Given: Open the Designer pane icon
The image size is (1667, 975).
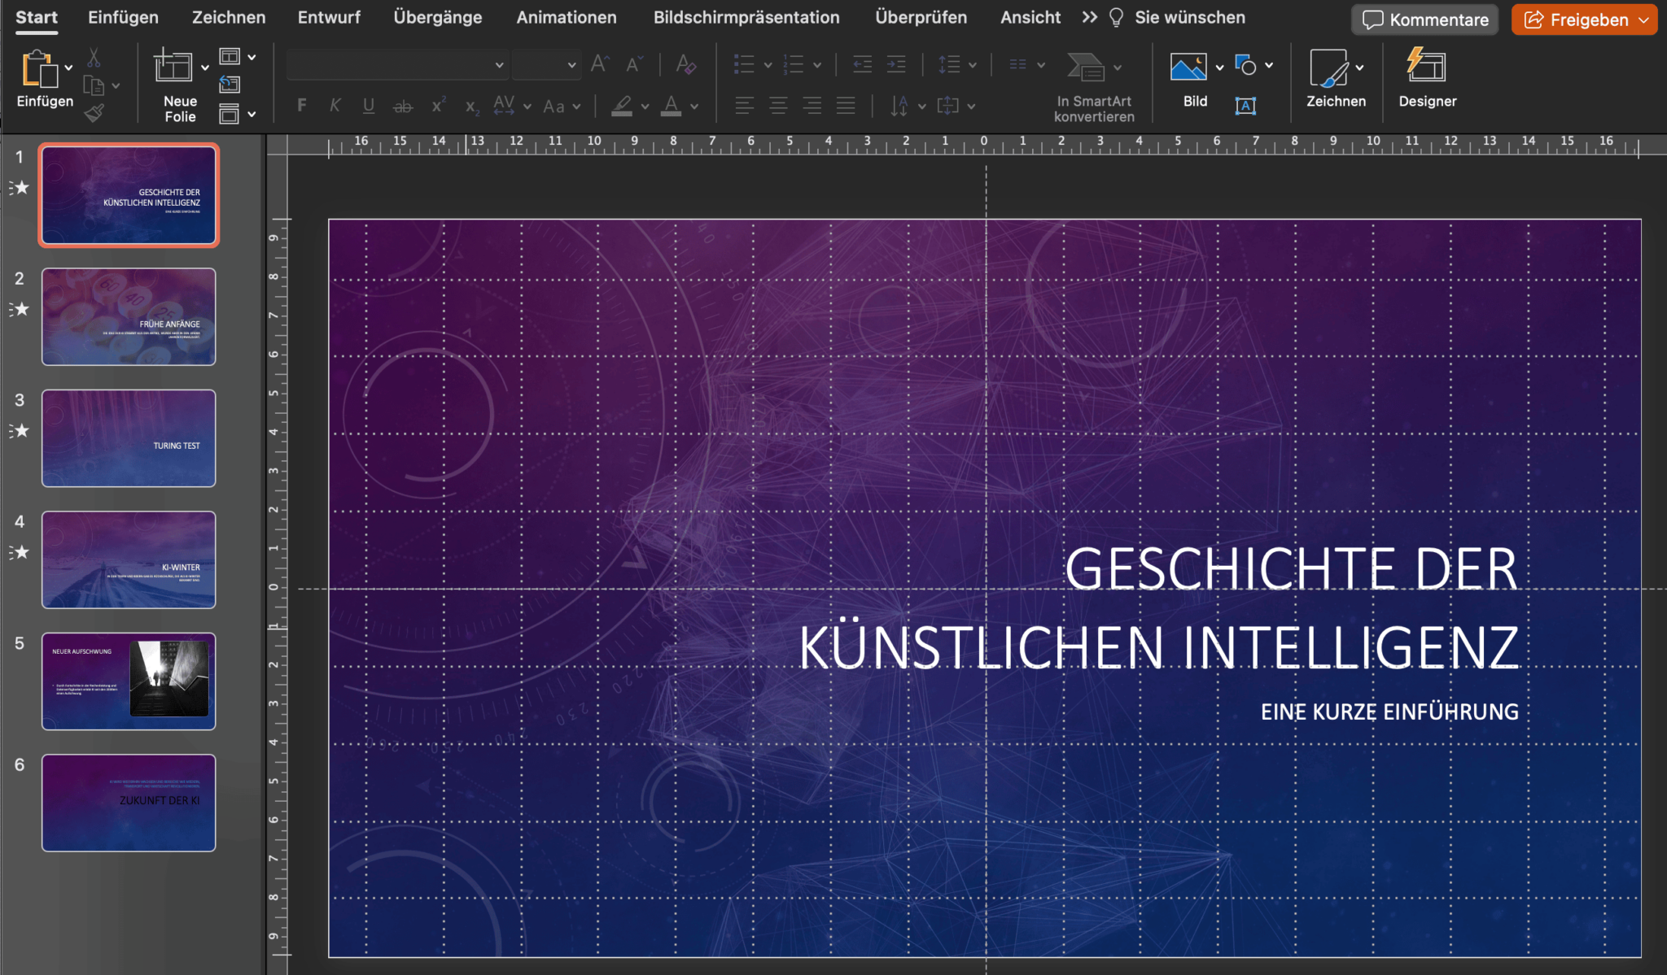Looking at the screenshot, I should click(x=1426, y=65).
